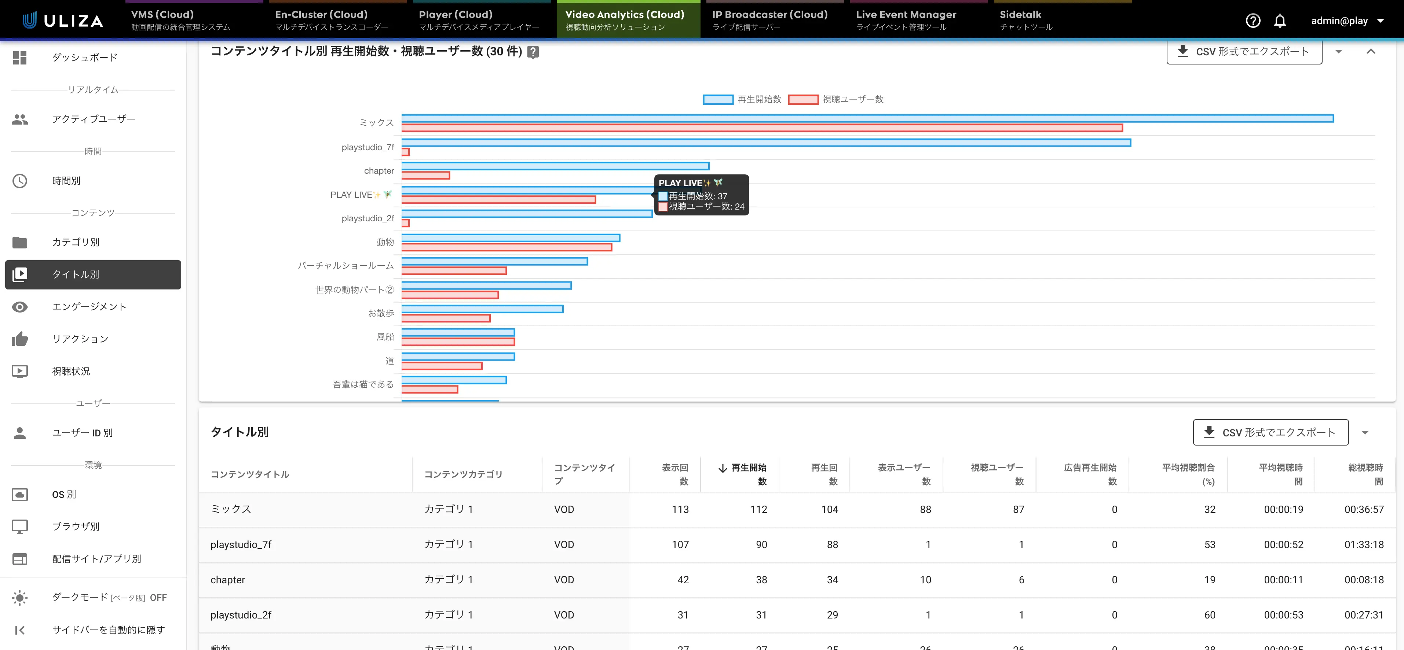The height and width of the screenshot is (650, 1404).
Task: Switch to VMS (Cloud) tab
Action: point(194,19)
